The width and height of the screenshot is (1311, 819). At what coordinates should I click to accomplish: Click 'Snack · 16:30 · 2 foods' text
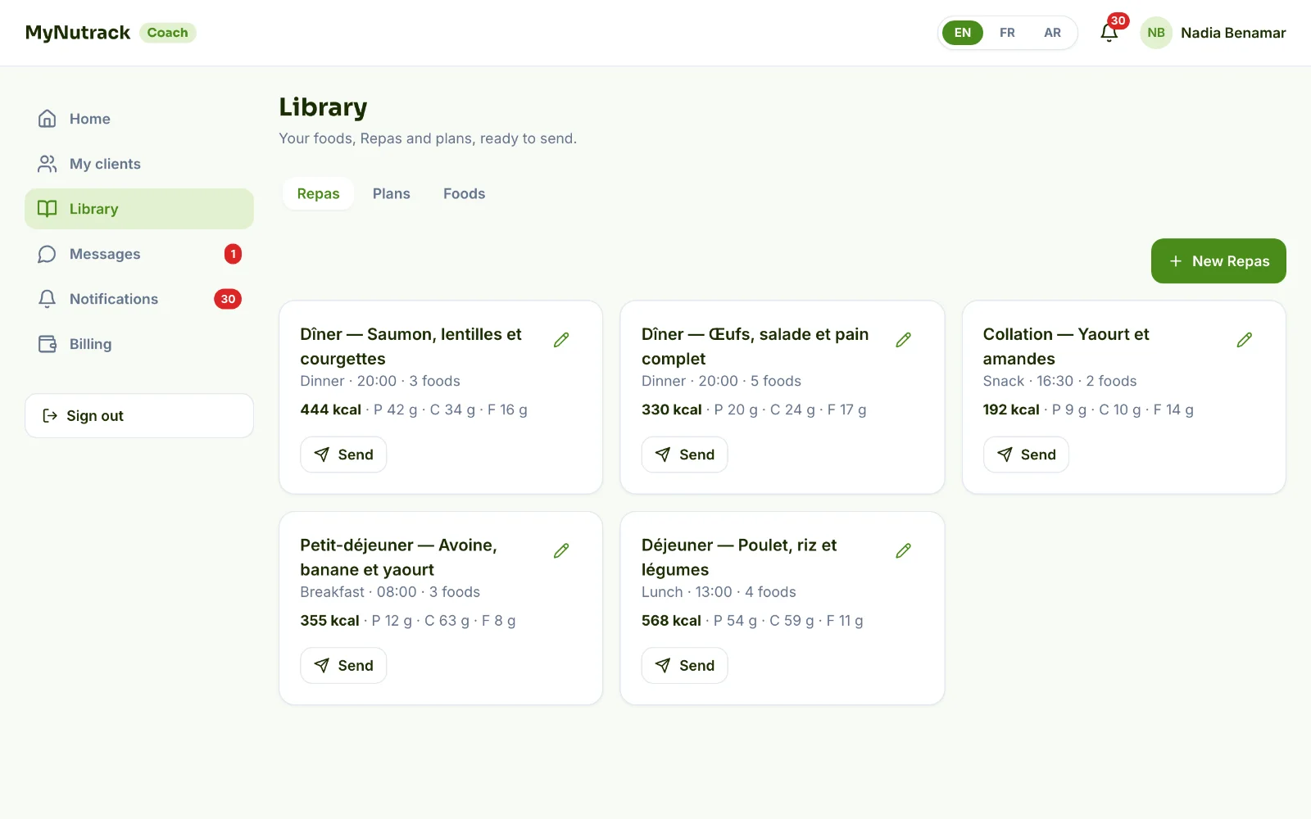pos(1059,381)
